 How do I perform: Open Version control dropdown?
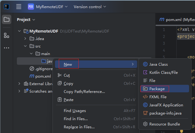pos(90,7)
